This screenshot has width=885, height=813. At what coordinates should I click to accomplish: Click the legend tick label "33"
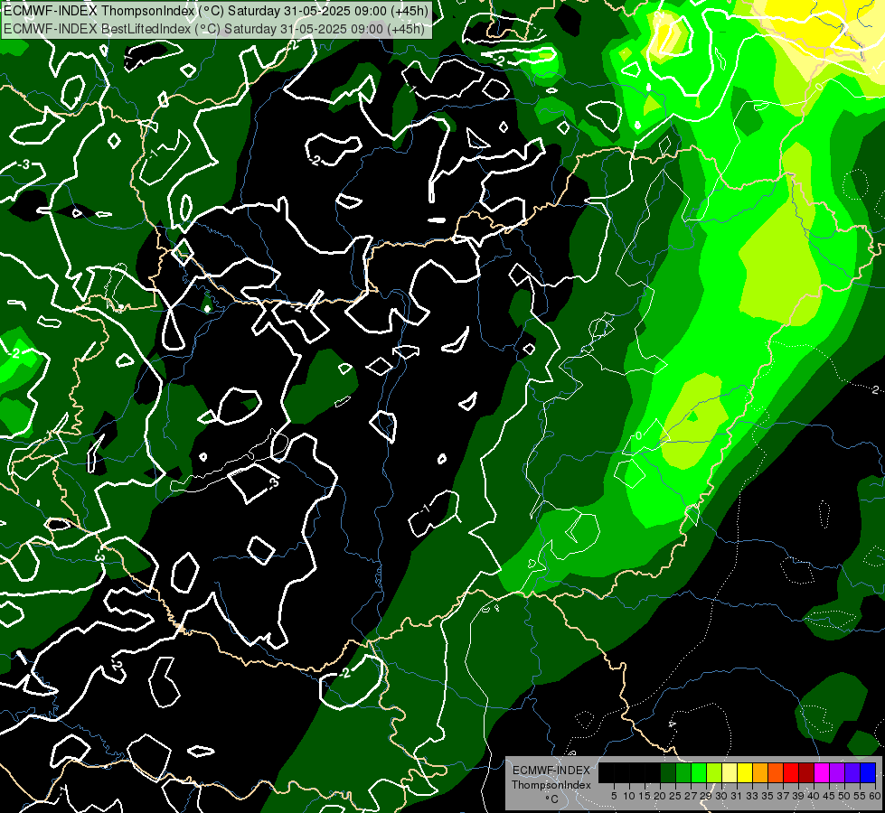753,796
